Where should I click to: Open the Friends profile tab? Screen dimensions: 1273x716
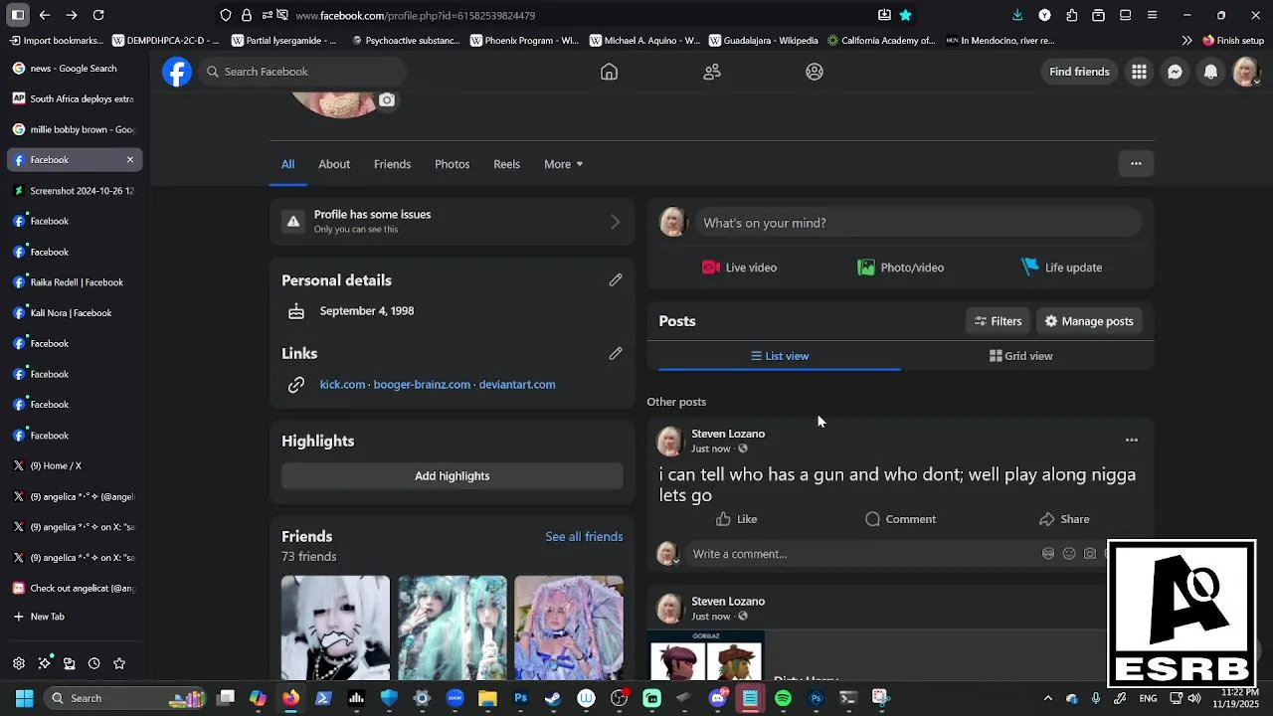(392, 164)
